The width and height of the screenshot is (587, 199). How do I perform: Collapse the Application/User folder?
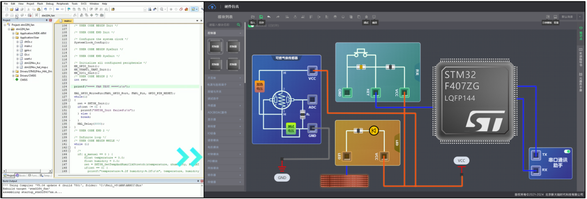[13, 37]
